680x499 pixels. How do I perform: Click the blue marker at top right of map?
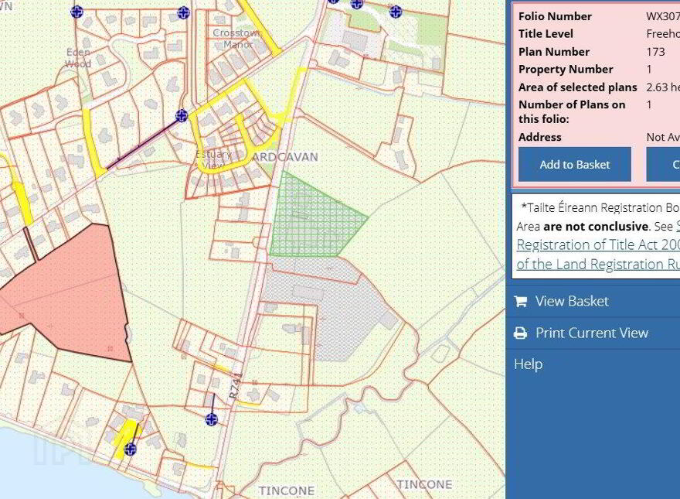click(x=396, y=12)
